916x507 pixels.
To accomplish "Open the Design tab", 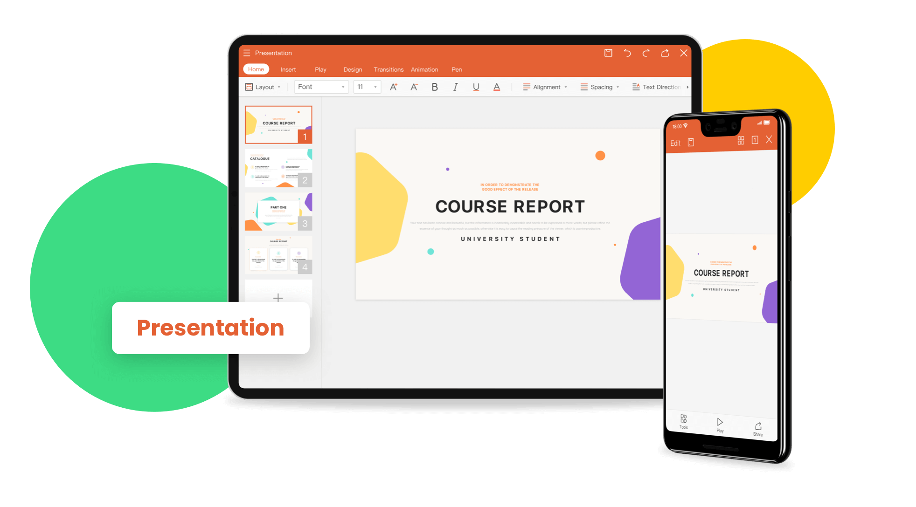I will (351, 69).
